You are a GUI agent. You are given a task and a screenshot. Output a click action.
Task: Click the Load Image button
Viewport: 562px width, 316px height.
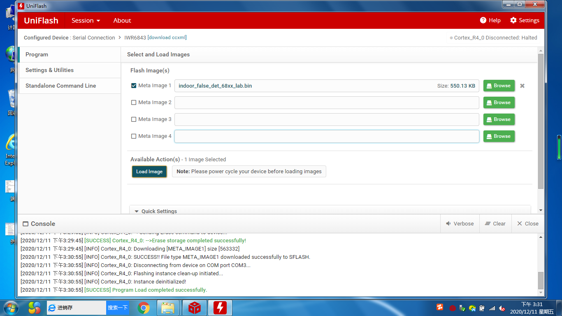[149, 172]
